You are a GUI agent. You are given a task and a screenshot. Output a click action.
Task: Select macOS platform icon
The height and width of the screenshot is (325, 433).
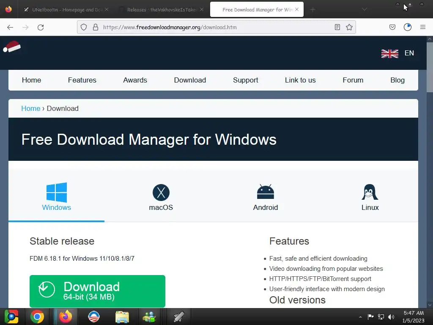click(x=161, y=193)
